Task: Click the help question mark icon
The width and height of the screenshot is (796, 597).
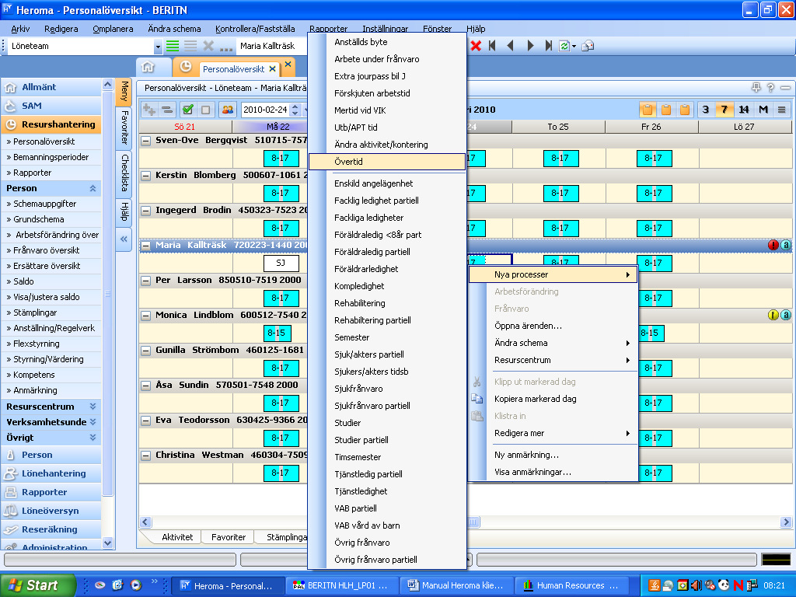Action: coord(770,87)
